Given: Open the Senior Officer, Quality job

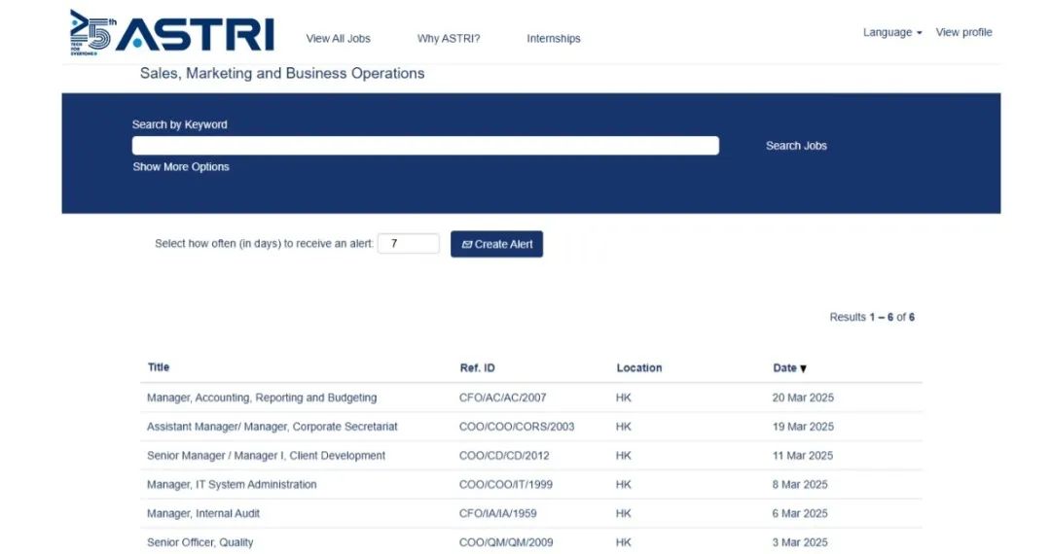Looking at the screenshot, I should (x=200, y=542).
